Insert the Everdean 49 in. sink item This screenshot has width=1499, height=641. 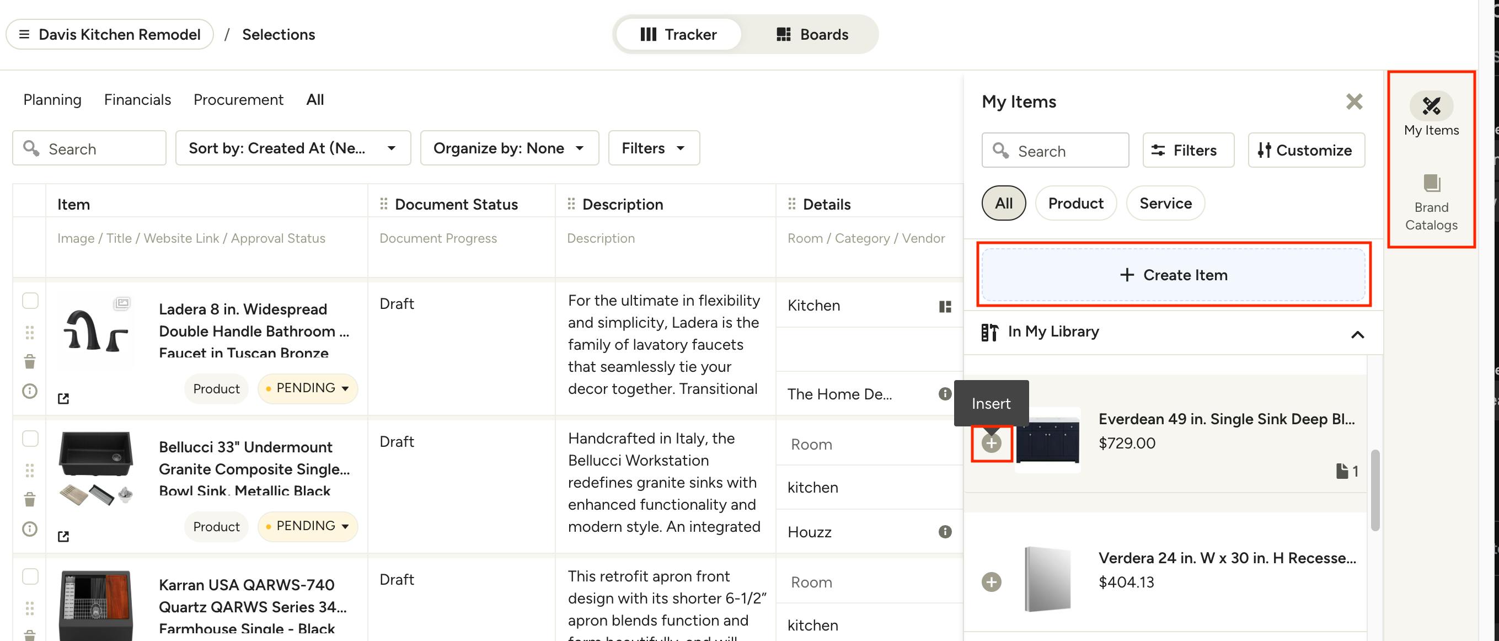tap(991, 443)
